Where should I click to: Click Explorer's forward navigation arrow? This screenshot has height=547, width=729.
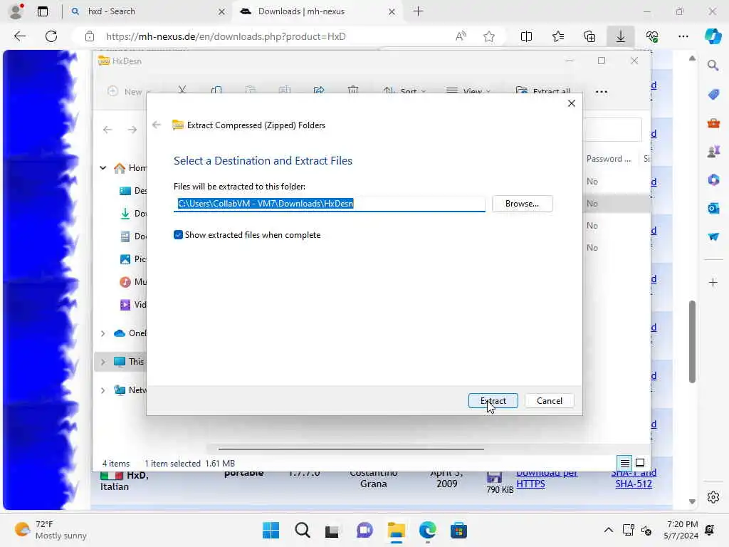[x=132, y=130]
